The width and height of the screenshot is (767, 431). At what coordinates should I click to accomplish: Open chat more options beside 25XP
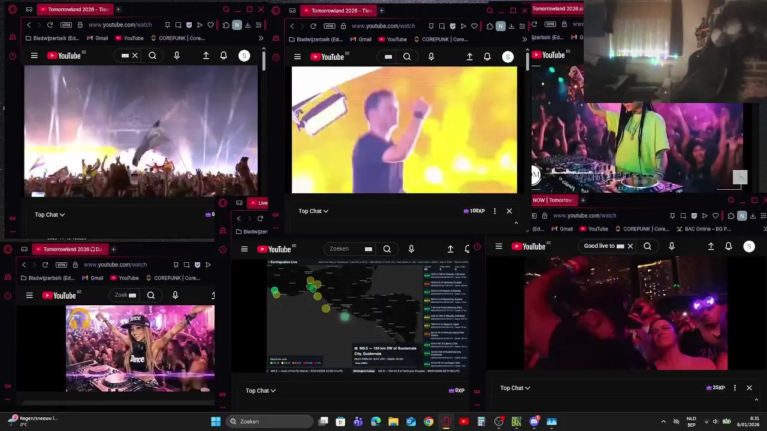pyautogui.click(x=735, y=388)
